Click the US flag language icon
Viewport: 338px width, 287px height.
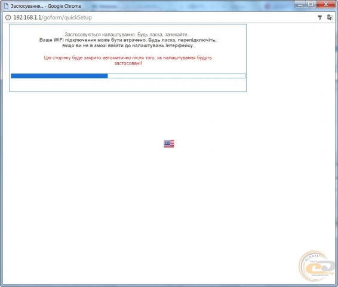click(x=169, y=143)
